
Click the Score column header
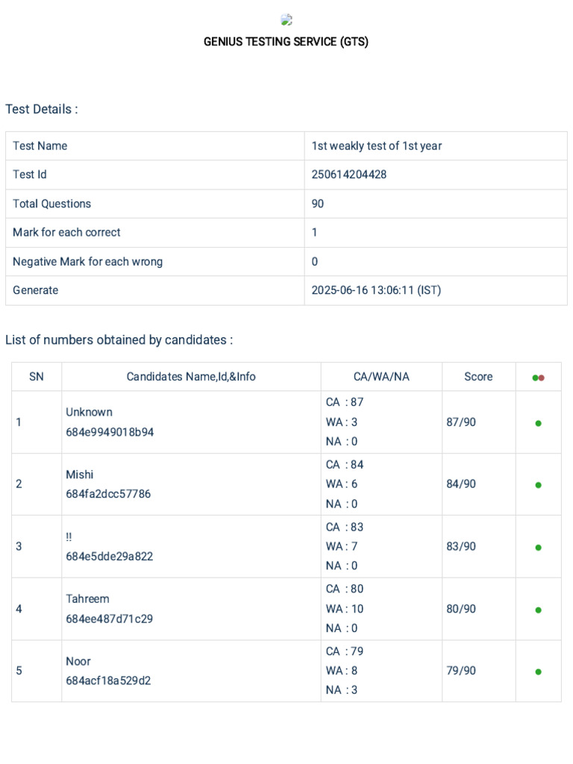(478, 377)
